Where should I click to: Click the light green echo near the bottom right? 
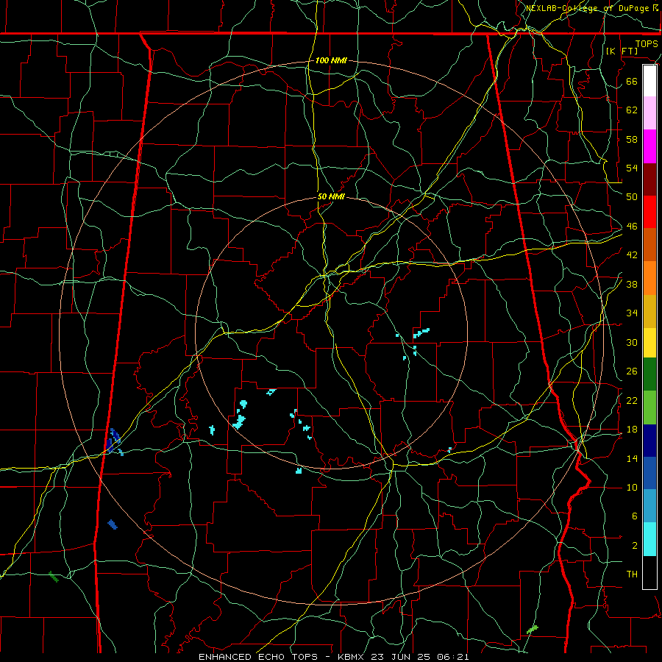(533, 630)
